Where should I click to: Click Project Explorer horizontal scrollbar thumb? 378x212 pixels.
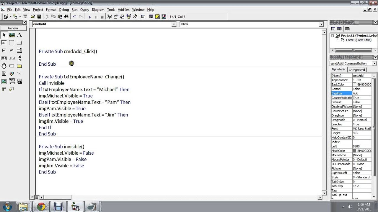point(353,50)
